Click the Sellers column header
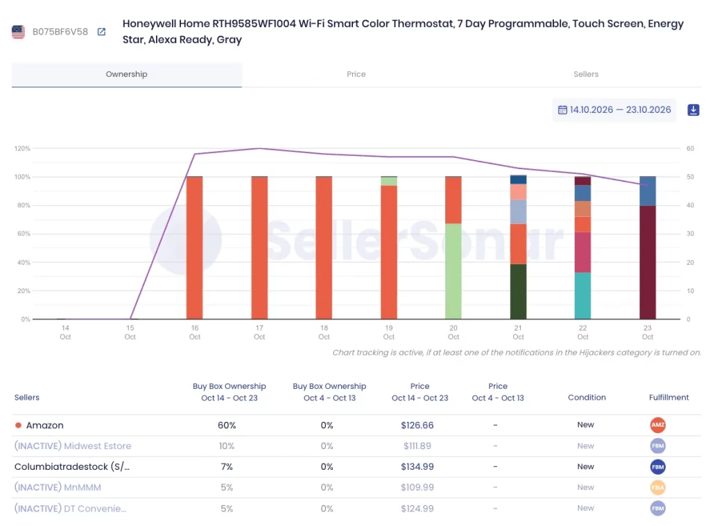The image size is (710, 526). [27, 397]
